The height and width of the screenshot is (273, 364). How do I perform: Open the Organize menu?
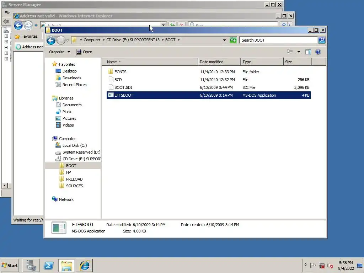(x=59, y=52)
